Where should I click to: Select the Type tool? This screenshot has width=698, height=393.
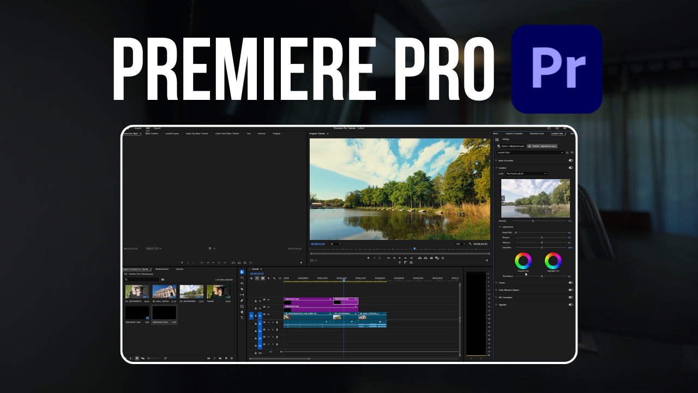pos(242,318)
